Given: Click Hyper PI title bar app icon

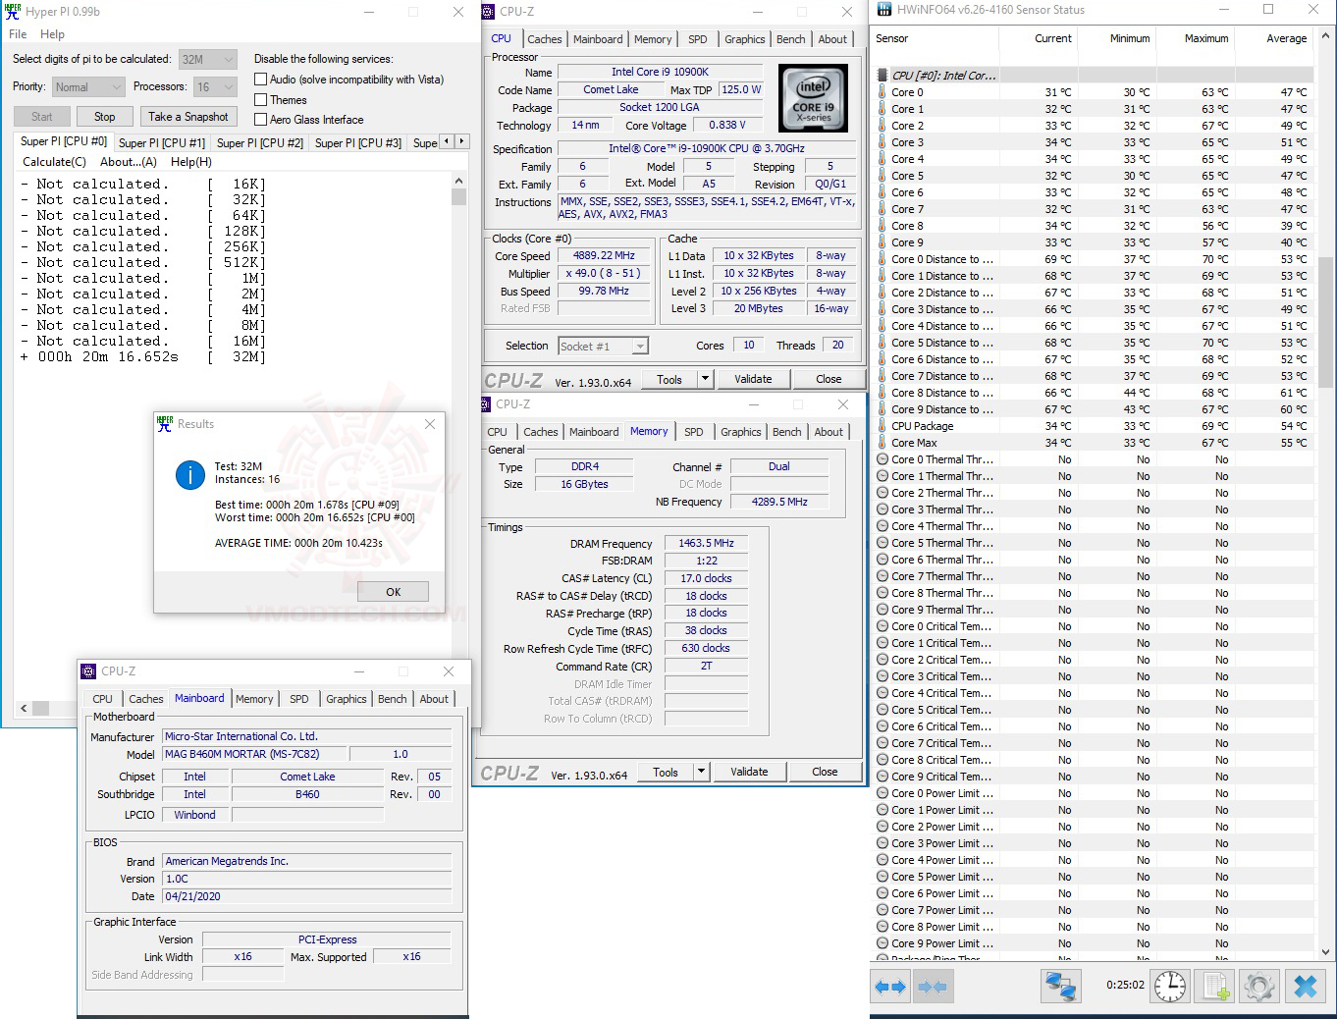Looking at the screenshot, I should pyautogui.click(x=13, y=12).
